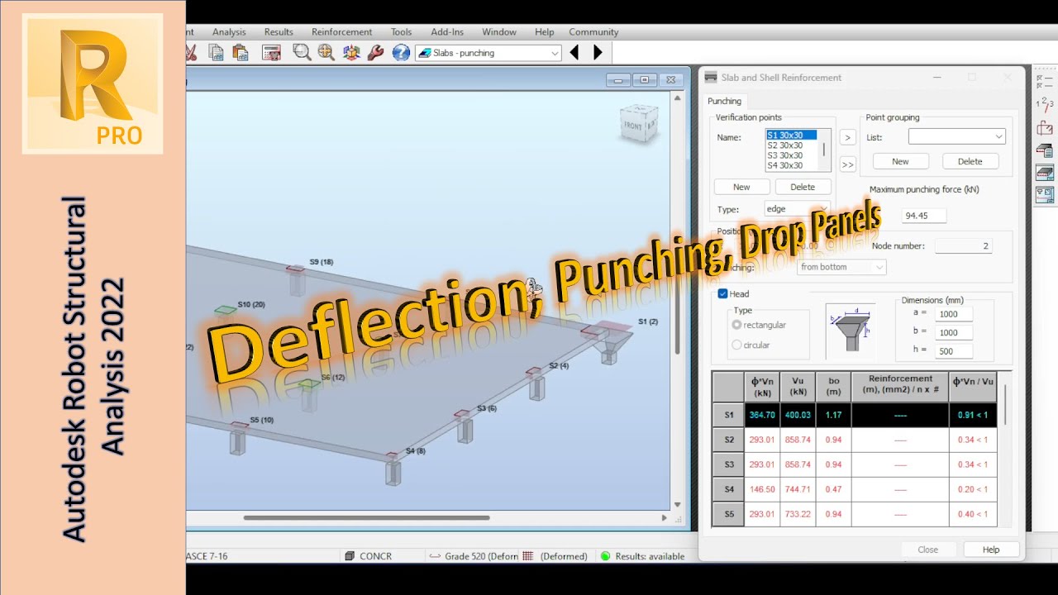Click the CONCR material icon in status bar

(350, 556)
